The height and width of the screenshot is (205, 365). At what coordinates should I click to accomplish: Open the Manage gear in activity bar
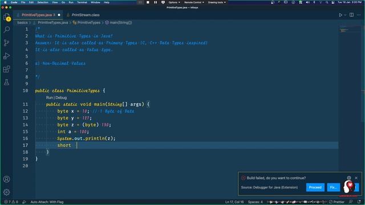coord(7,192)
